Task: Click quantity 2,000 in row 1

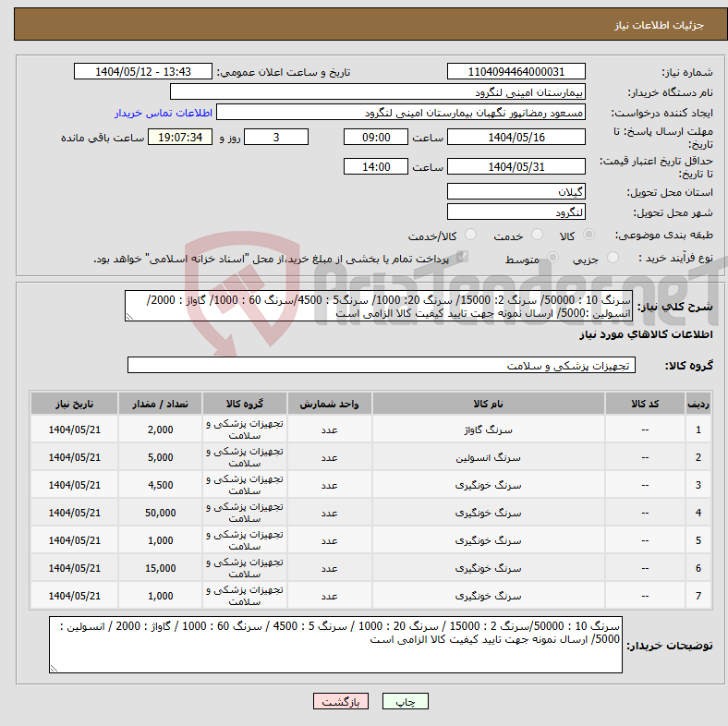Action: coord(160,430)
